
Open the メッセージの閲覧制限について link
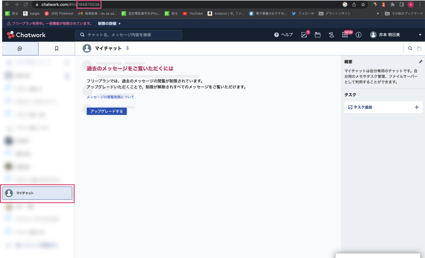point(110,97)
